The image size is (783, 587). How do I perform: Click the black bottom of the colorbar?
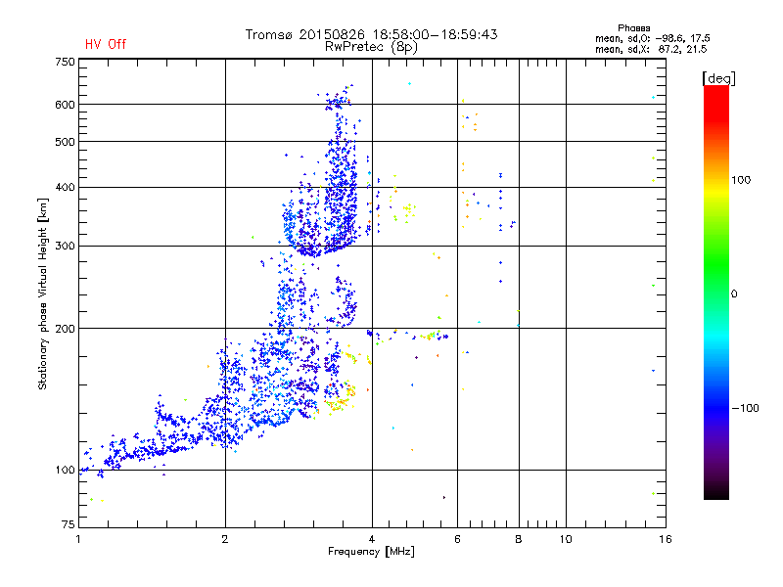pos(716,492)
